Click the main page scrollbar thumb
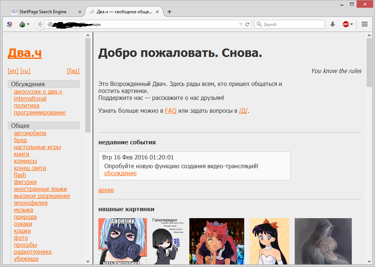The height and width of the screenshot is (267, 375). [369, 62]
